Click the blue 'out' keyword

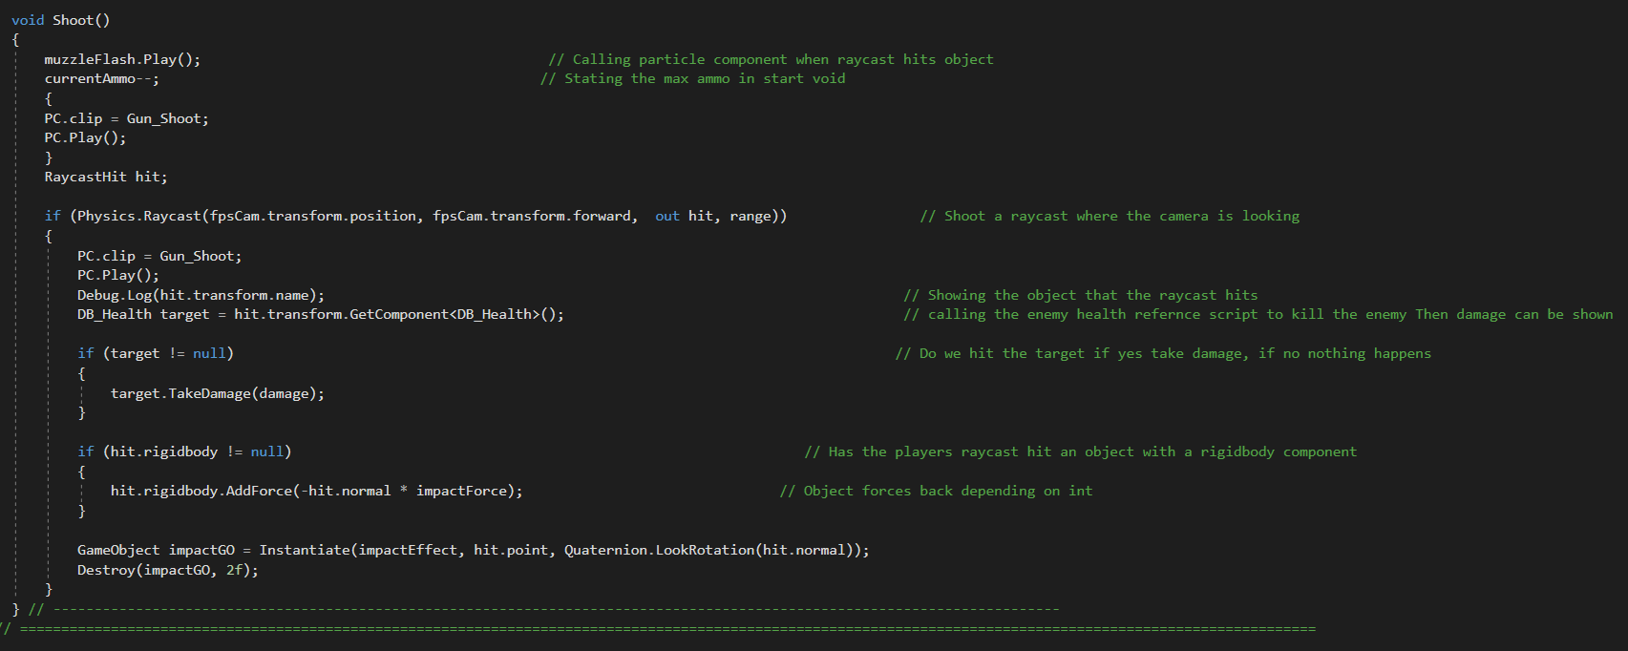(x=667, y=217)
